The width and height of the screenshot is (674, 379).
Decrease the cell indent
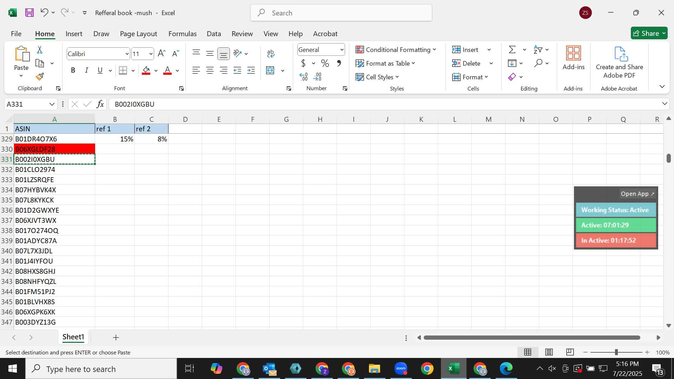(x=237, y=70)
